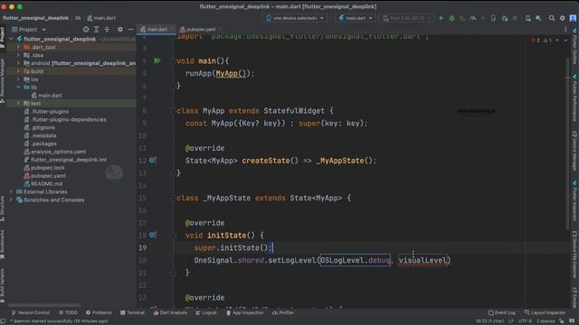The height and width of the screenshot is (325, 579).
Task: Open the Layout Inspector button
Action: coord(545,312)
